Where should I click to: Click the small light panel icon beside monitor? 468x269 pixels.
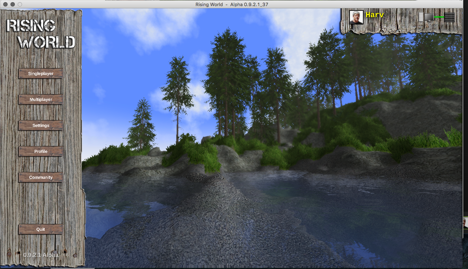click(421, 17)
